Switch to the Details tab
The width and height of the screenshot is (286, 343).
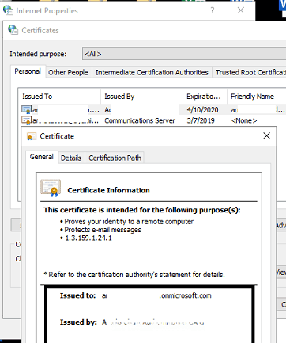(71, 158)
